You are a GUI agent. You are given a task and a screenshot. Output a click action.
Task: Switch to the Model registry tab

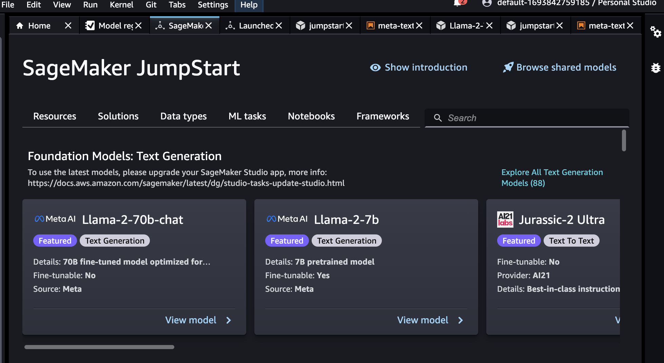click(x=115, y=26)
